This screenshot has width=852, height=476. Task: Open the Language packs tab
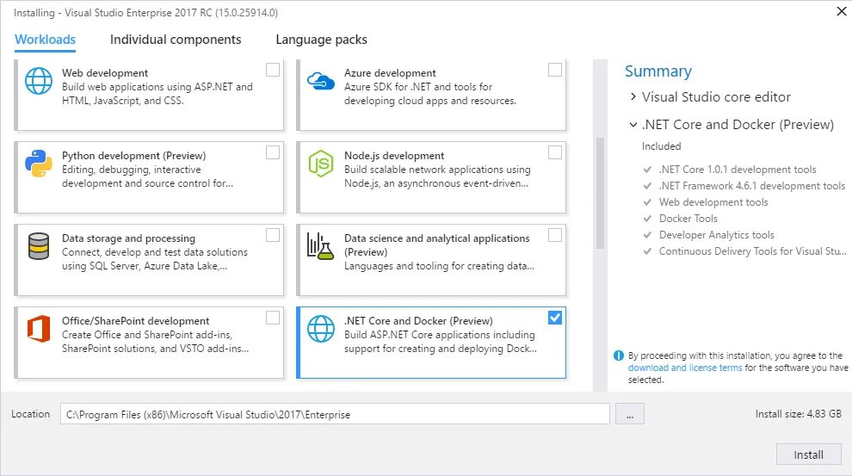click(321, 40)
